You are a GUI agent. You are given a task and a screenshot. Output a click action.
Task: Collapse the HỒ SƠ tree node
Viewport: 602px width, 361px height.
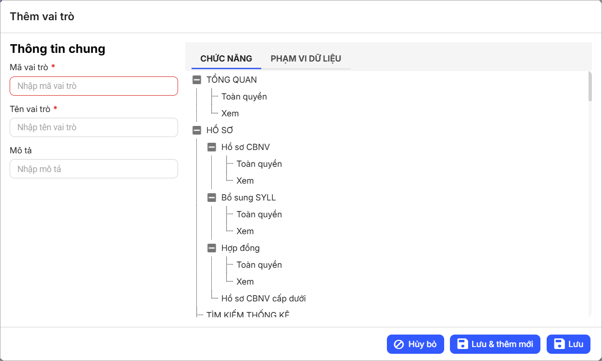(196, 130)
